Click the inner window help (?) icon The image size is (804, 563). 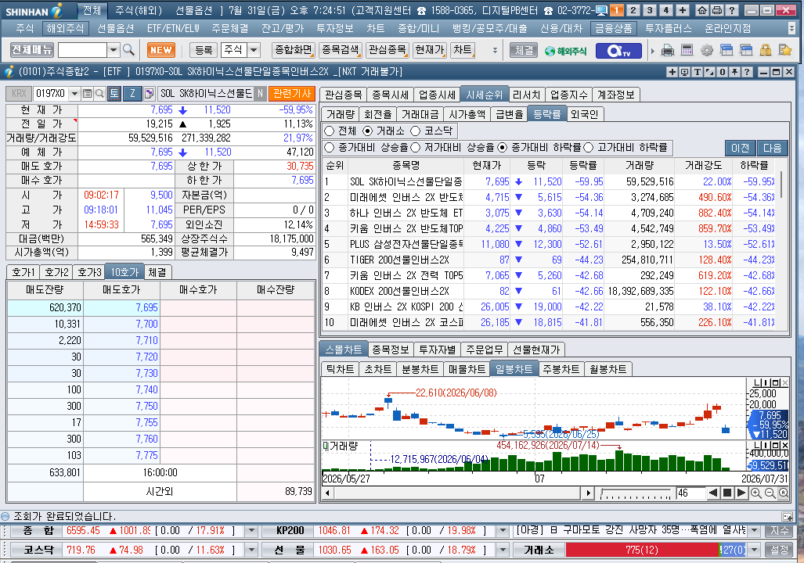(x=747, y=72)
